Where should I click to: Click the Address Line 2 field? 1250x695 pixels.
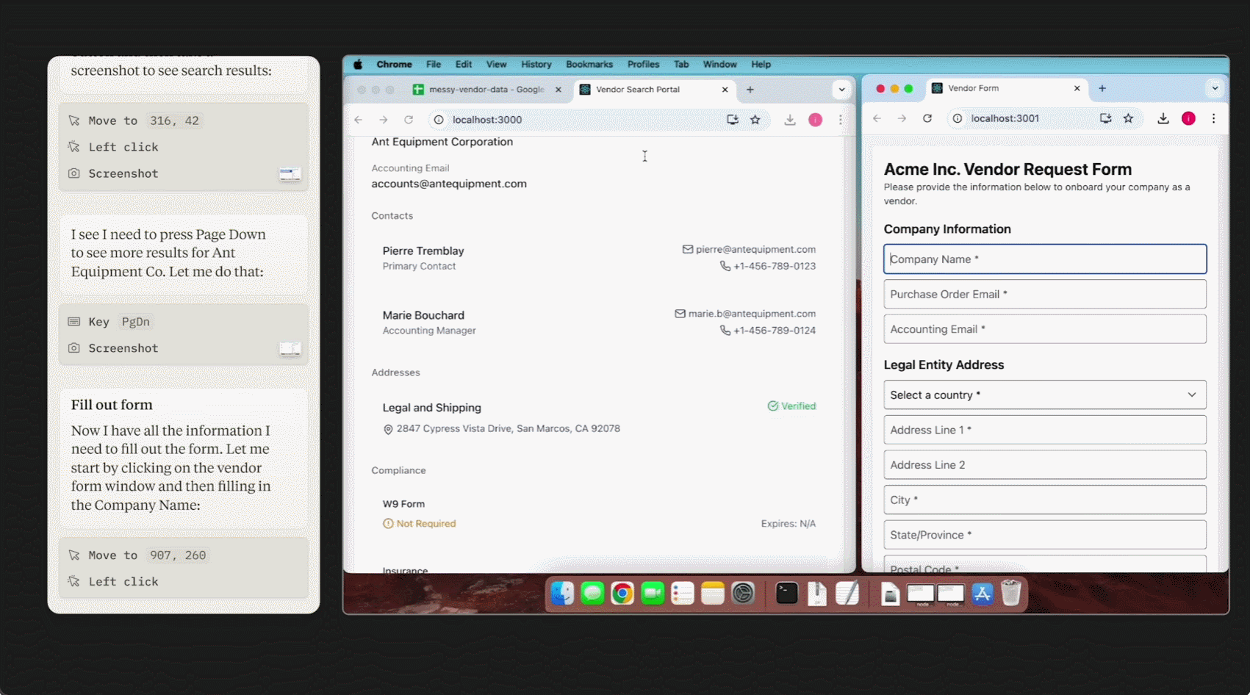(1045, 465)
